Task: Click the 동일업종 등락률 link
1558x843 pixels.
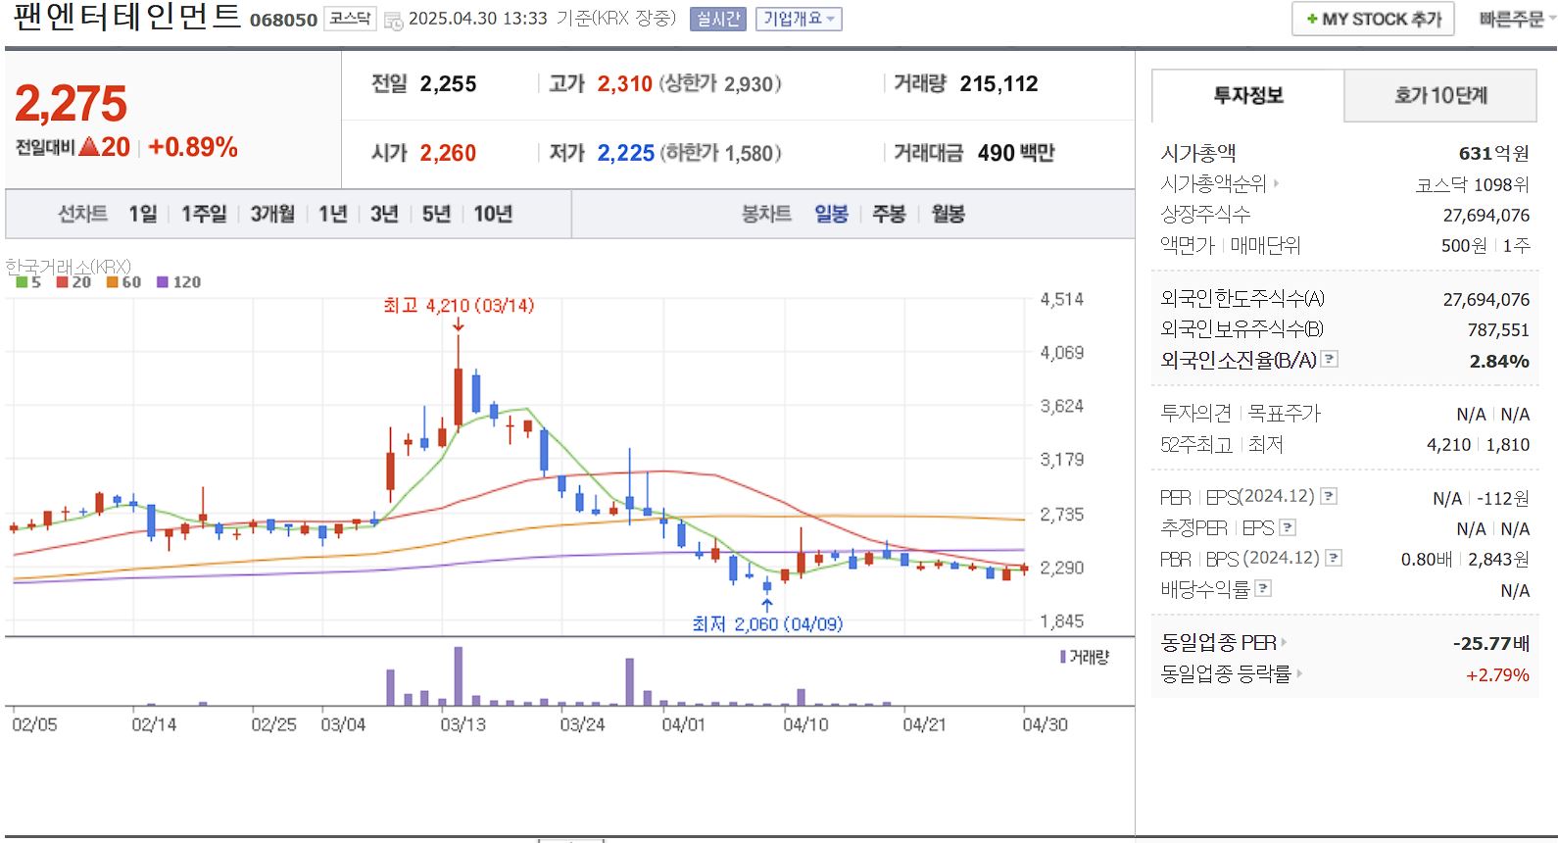Action: coord(1226,673)
